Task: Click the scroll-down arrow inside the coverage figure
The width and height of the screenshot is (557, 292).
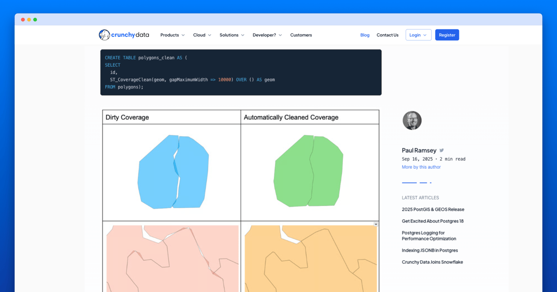Action: tap(376, 224)
